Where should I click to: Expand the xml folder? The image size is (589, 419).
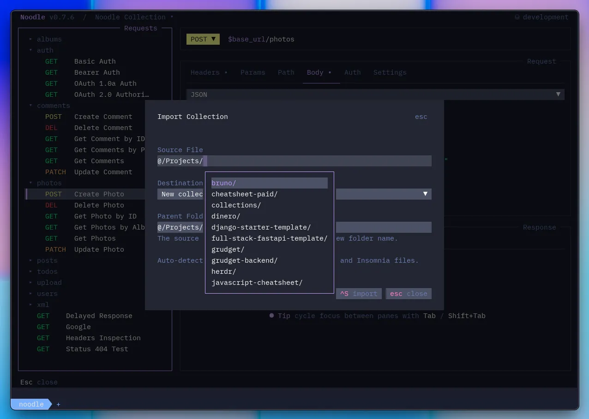(x=39, y=305)
